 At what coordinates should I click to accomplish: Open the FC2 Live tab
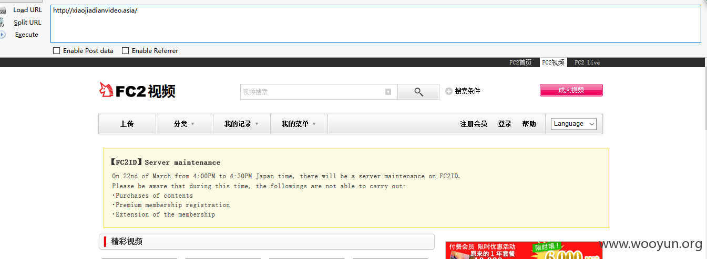pos(587,62)
